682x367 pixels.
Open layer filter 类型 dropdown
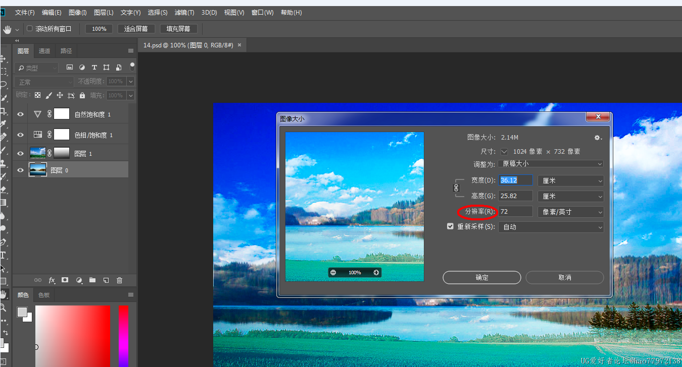click(x=37, y=68)
